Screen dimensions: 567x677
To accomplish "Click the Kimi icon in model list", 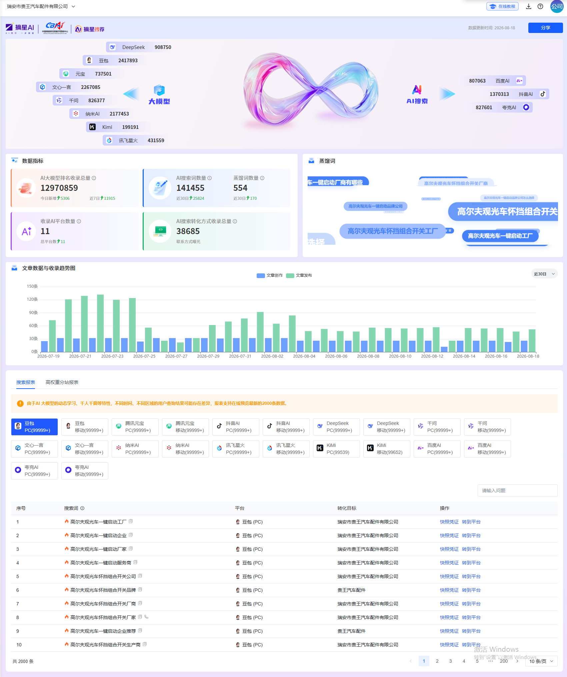I will [x=92, y=127].
